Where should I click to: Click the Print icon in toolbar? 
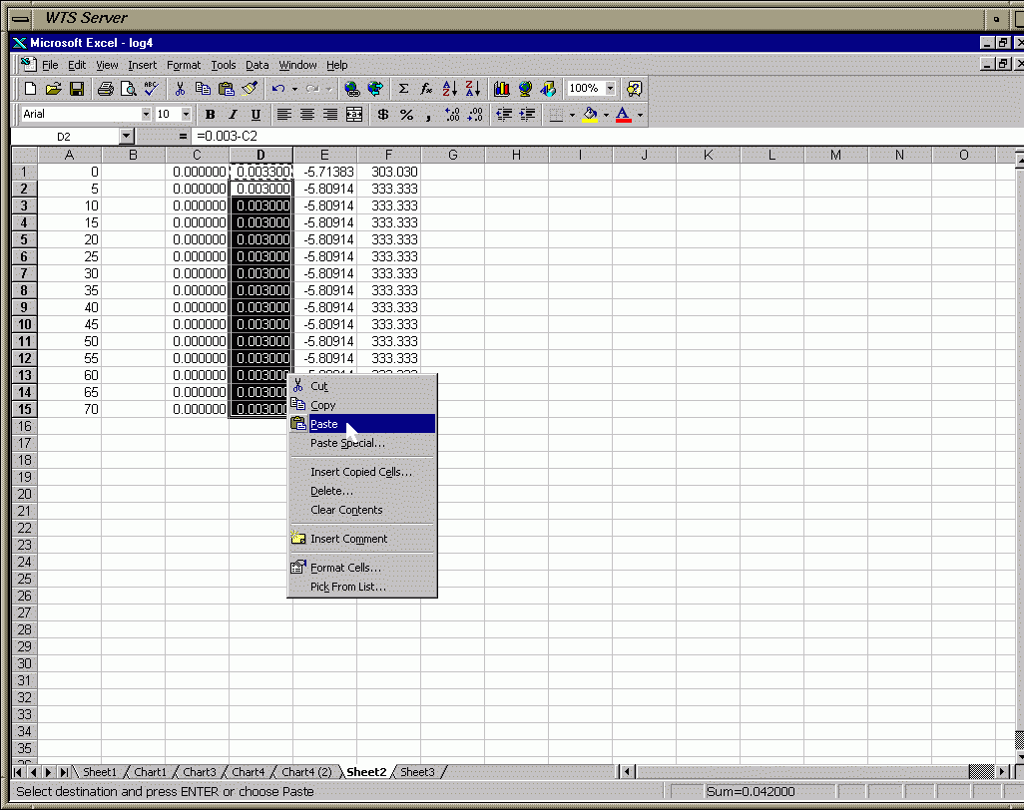coord(106,89)
